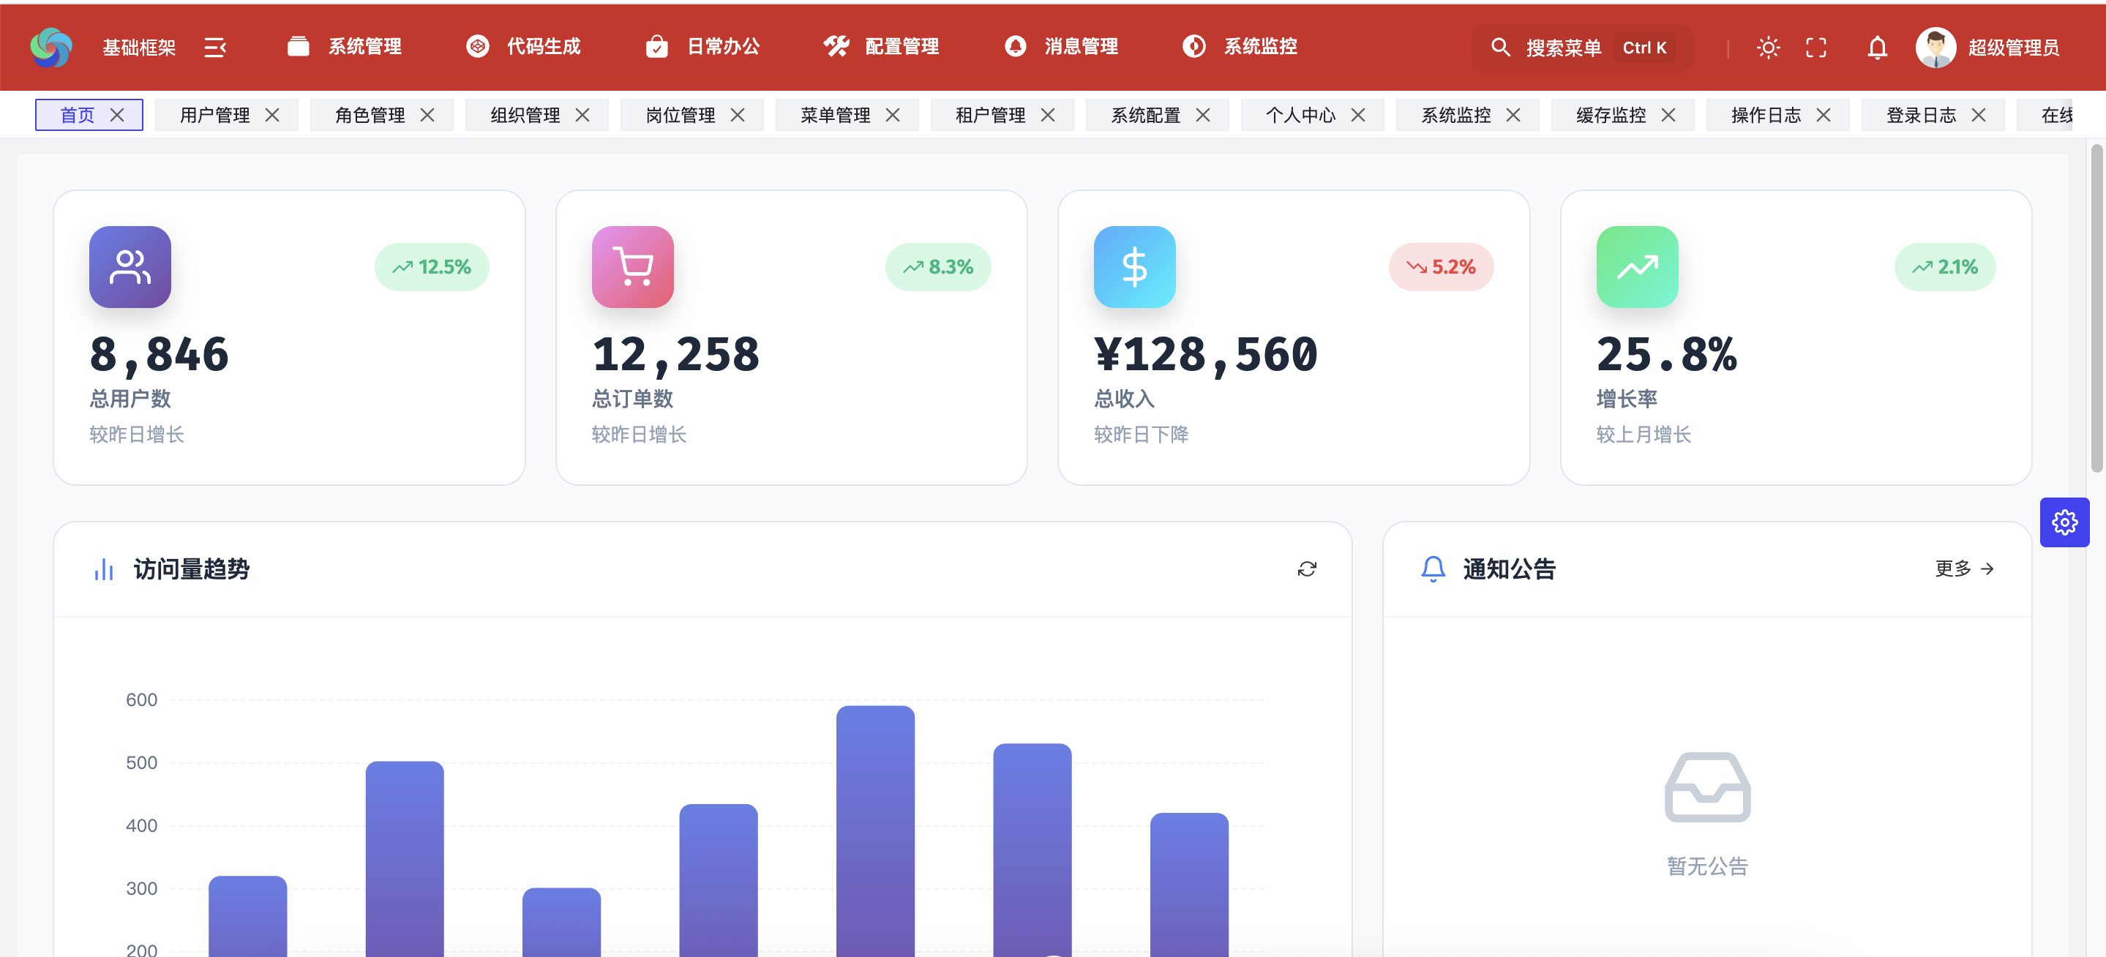Viewport: 2106px width, 957px height.
Task: Close the 个人中心 tab
Action: tap(1358, 115)
